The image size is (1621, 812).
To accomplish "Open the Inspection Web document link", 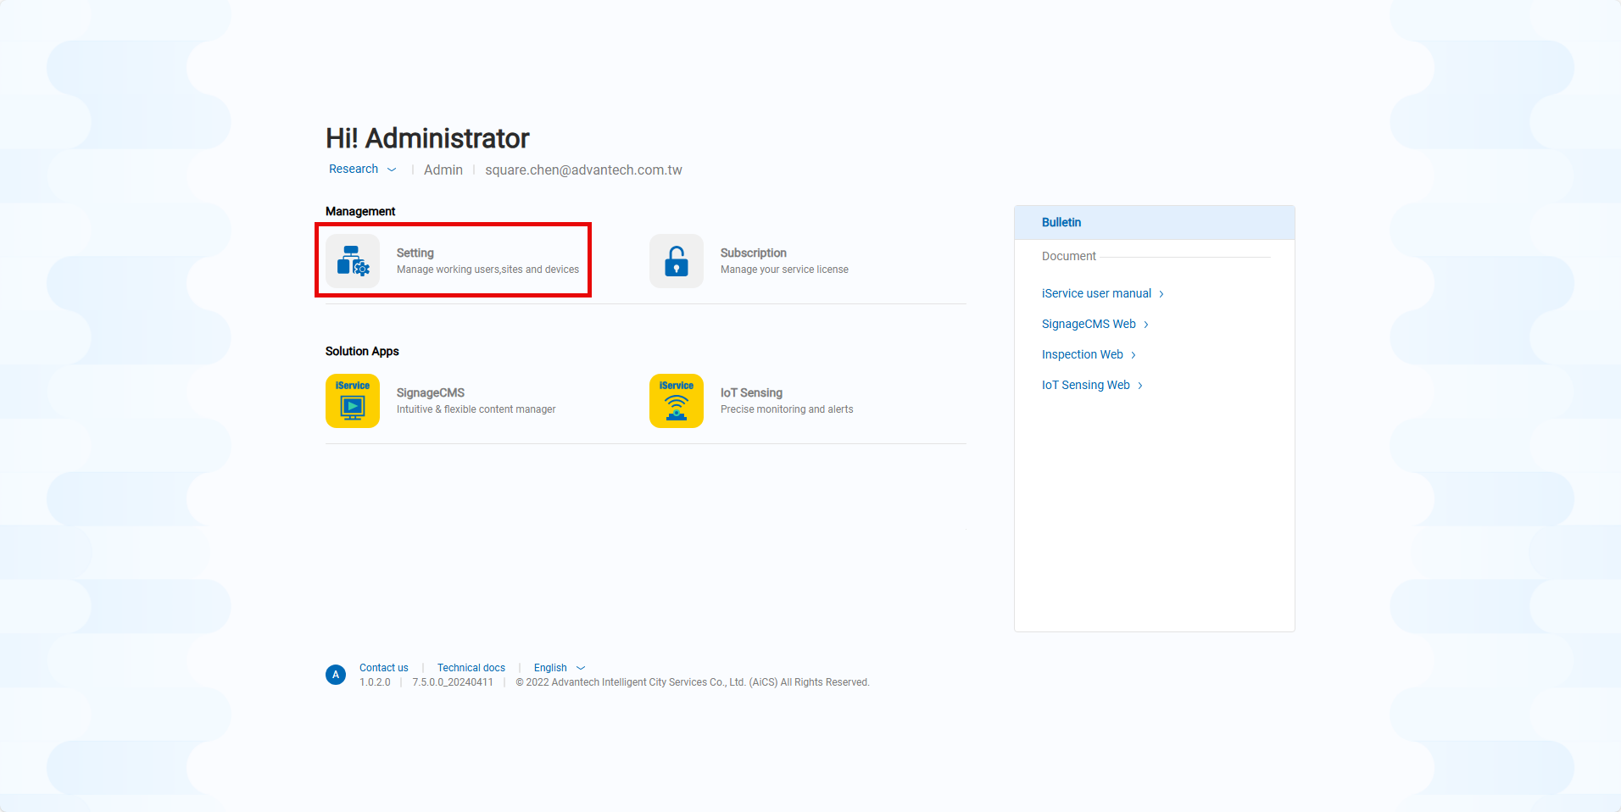I will pos(1082,354).
